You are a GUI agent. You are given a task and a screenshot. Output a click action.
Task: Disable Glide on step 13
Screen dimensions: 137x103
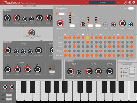118,42
